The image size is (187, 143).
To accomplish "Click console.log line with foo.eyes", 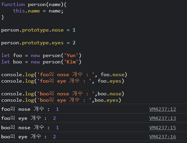I will [x=63, y=81].
